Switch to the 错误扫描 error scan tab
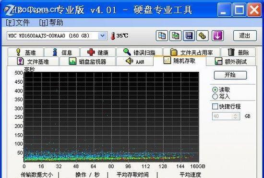This screenshot has height=178, width=264. pyautogui.click(x=139, y=52)
